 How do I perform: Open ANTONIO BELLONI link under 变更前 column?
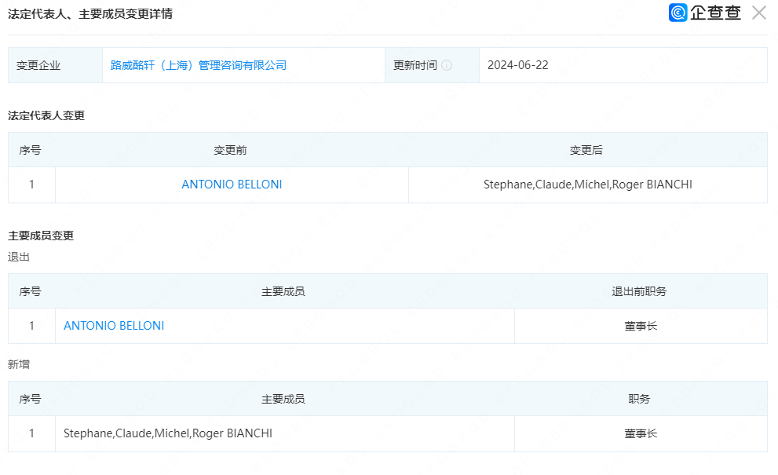click(232, 185)
